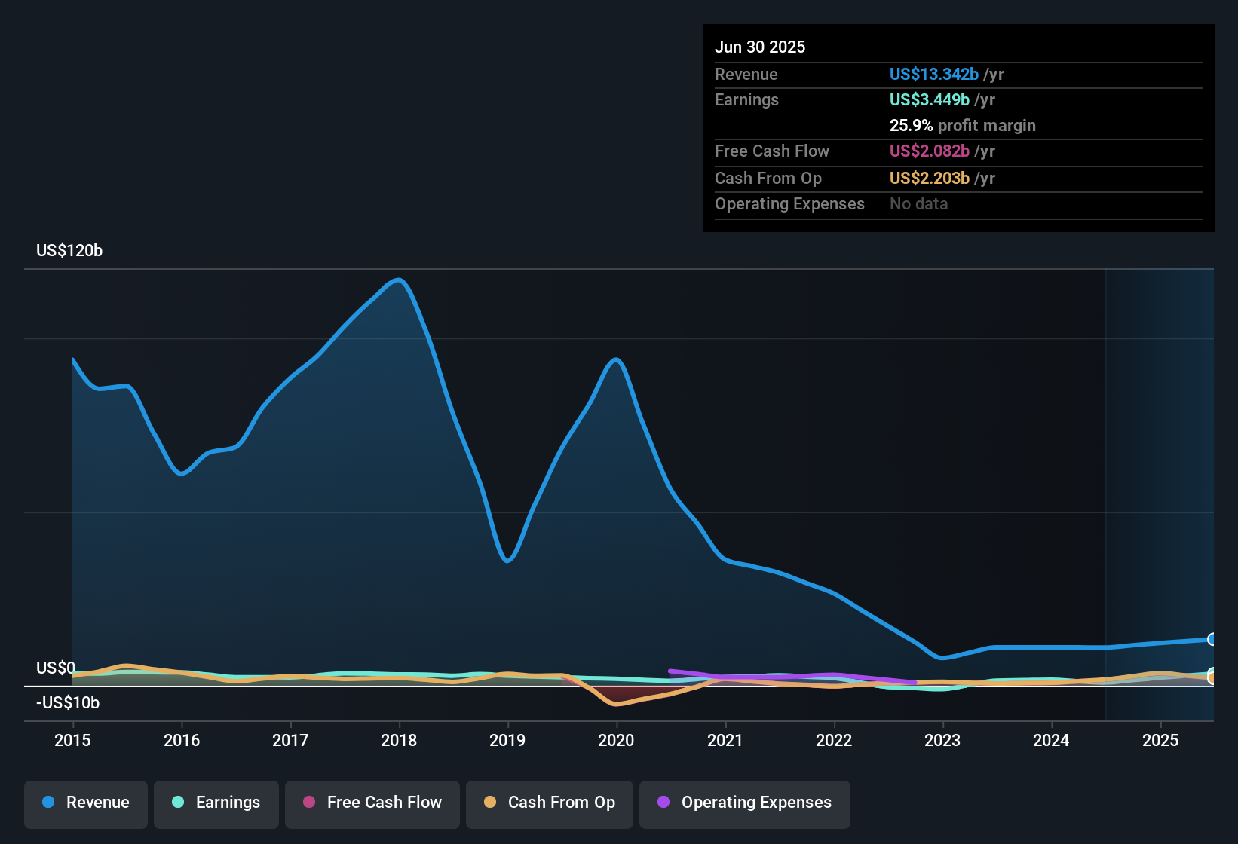Expand the Free Cash Flow tooltip row
The height and width of the screenshot is (844, 1238).
coord(958,151)
